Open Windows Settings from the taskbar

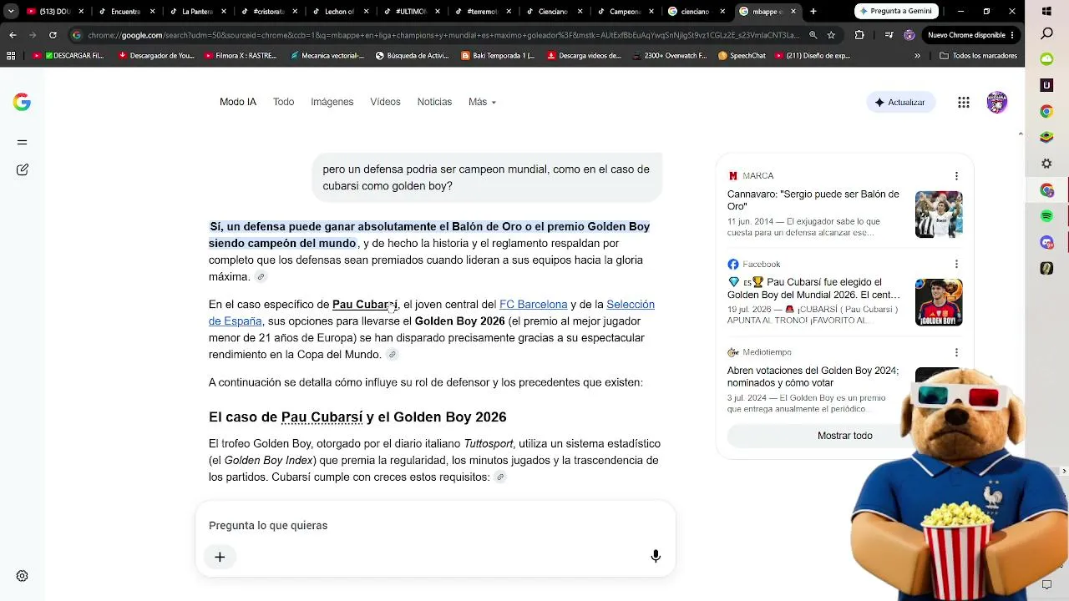click(1046, 164)
